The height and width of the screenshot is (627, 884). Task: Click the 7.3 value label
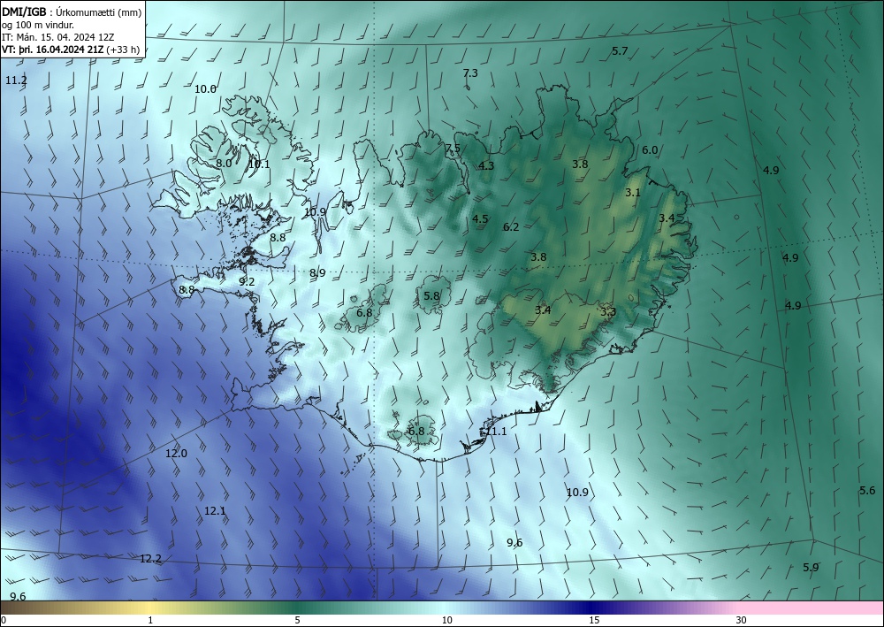pyautogui.click(x=470, y=73)
